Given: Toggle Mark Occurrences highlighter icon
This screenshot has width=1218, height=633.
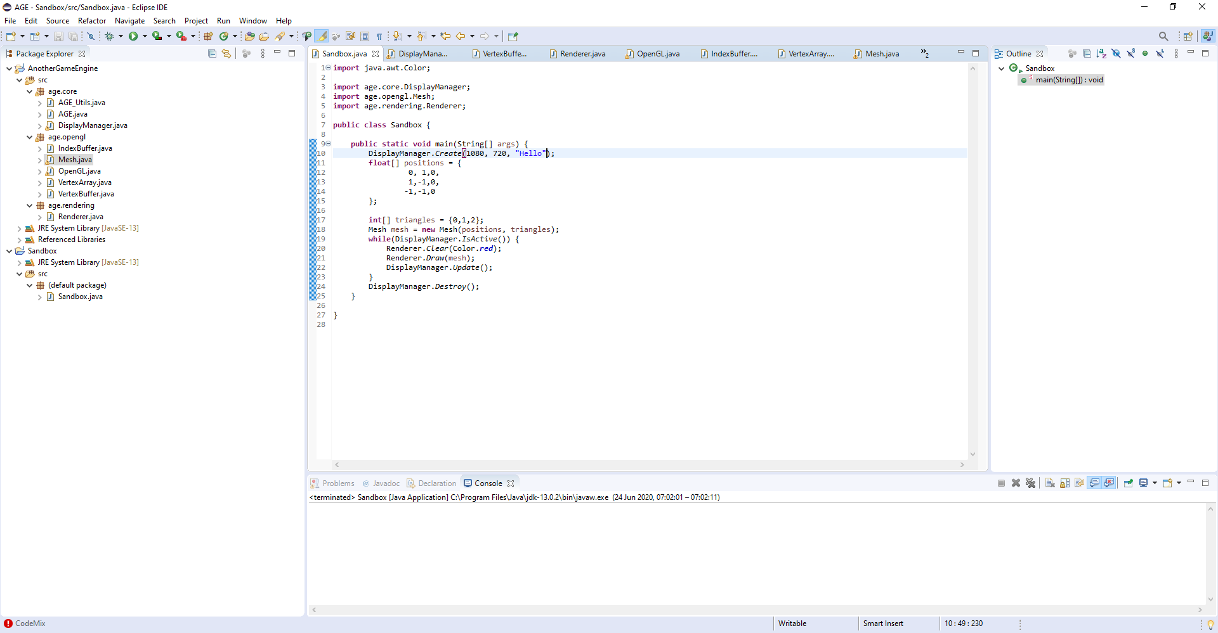Looking at the screenshot, I should tap(322, 36).
